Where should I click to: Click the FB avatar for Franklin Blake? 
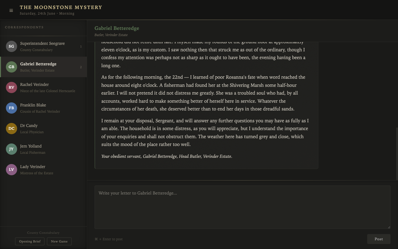coord(11,108)
